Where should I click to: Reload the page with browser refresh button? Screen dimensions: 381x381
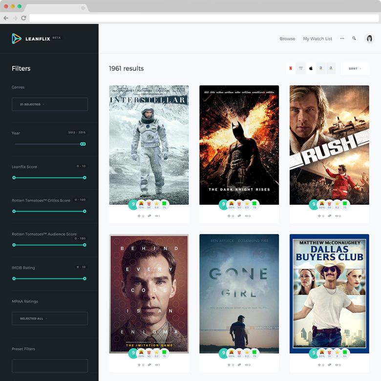(23, 18)
